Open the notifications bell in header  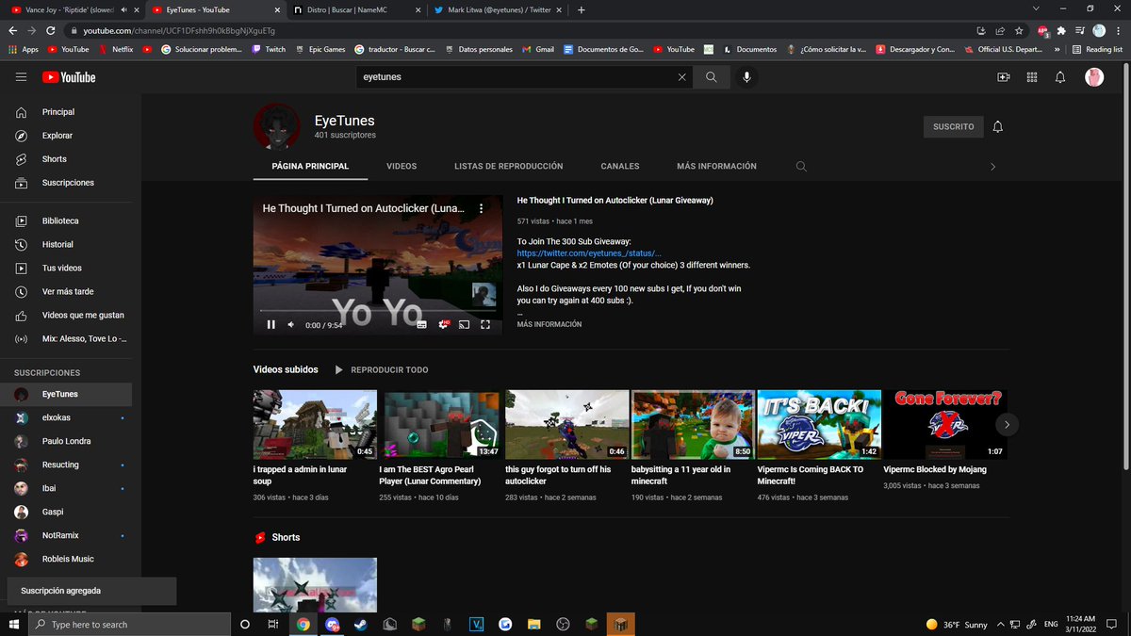pyautogui.click(x=1060, y=77)
